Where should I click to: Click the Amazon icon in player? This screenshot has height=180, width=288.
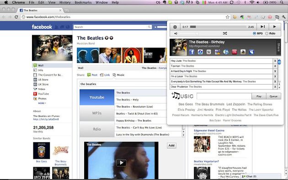coord(243,52)
